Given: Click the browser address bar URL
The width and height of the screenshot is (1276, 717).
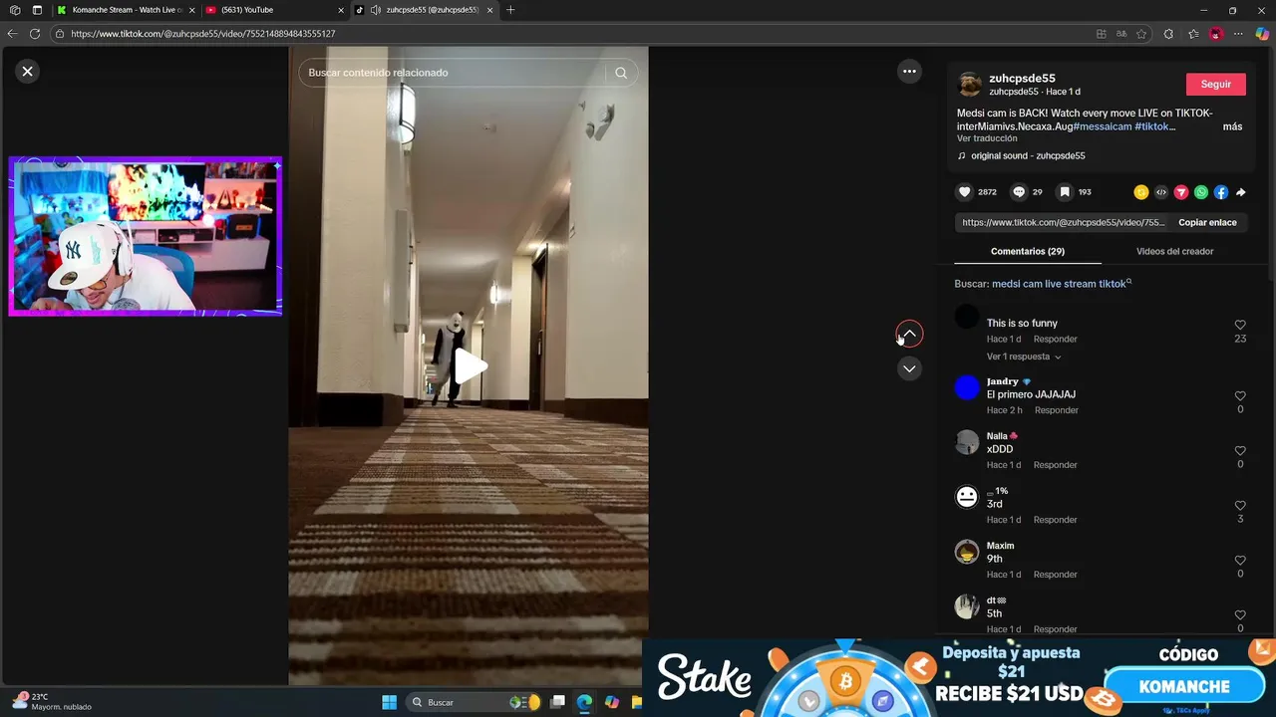Looking at the screenshot, I should [x=202, y=34].
